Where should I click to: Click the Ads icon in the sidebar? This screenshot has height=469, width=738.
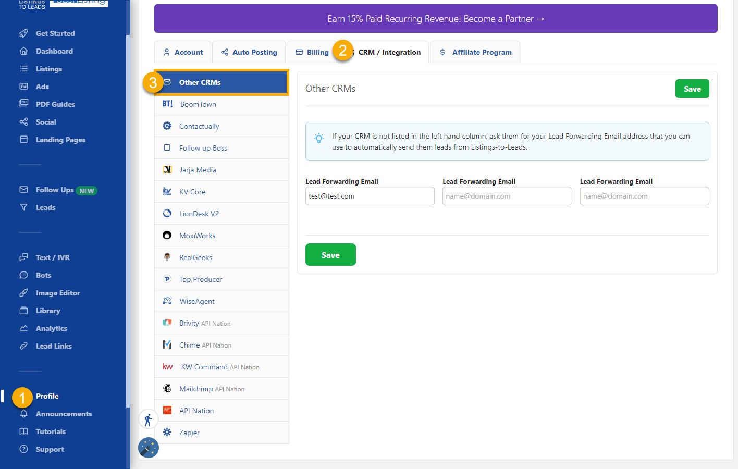[x=23, y=86]
